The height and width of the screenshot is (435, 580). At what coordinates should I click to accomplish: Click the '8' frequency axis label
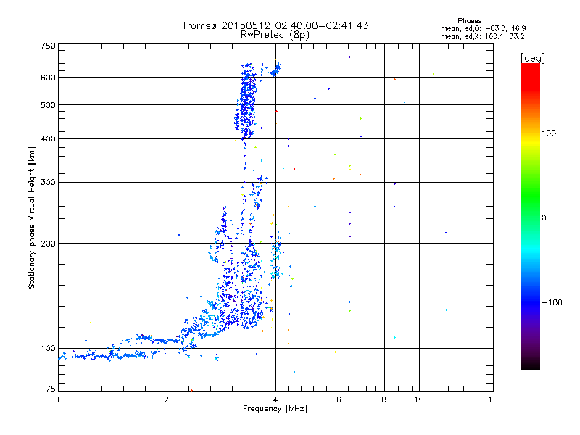tap(384, 399)
